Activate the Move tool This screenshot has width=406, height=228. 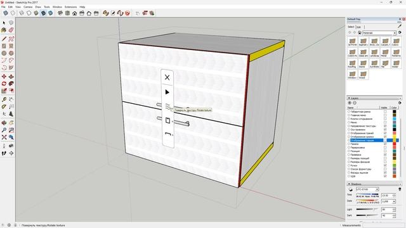[4, 77]
